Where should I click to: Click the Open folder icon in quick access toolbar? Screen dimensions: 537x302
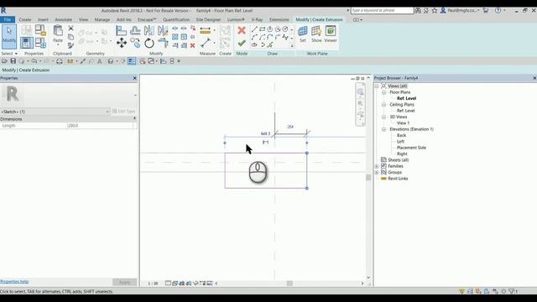4,61
